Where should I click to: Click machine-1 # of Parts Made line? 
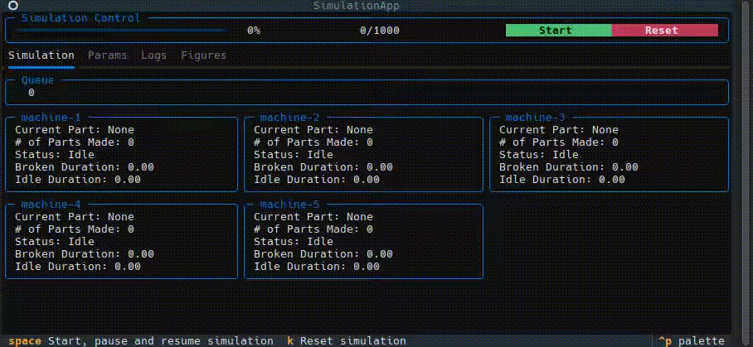point(75,142)
